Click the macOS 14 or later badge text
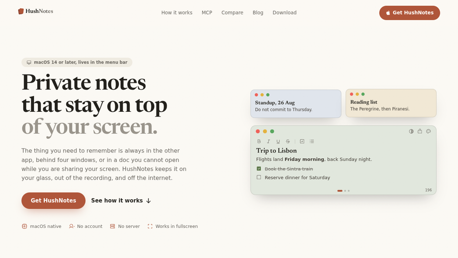458x258 pixels. click(x=81, y=62)
